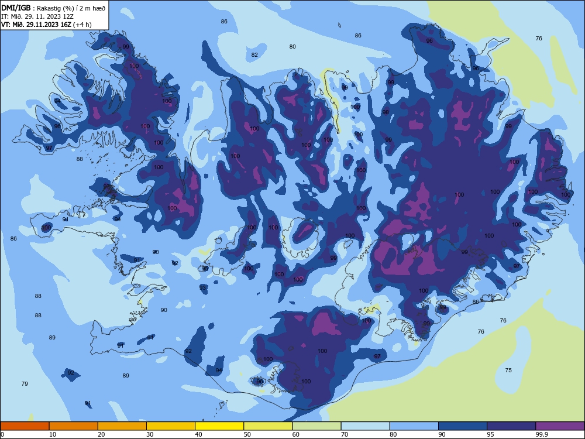Click the humidity value '75' on the map
The image size is (585, 439).
(508, 371)
